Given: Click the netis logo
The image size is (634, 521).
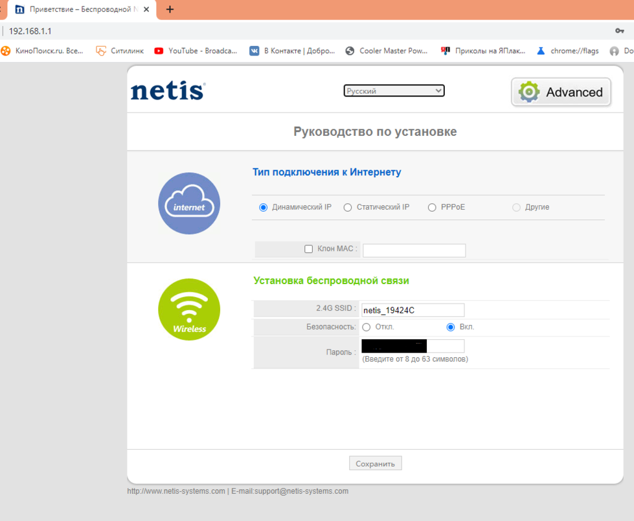Looking at the screenshot, I should click(x=168, y=91).
